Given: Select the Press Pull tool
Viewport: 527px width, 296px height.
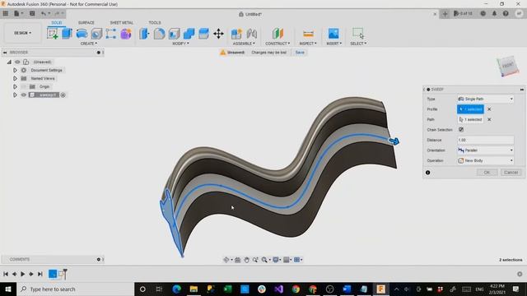Looking at the screenshot, I should point(144,34).
